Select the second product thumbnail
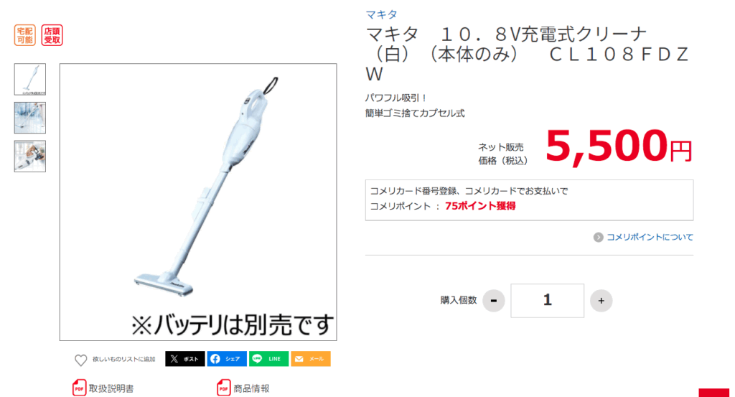Screen dimensions: 735x397 30,118
